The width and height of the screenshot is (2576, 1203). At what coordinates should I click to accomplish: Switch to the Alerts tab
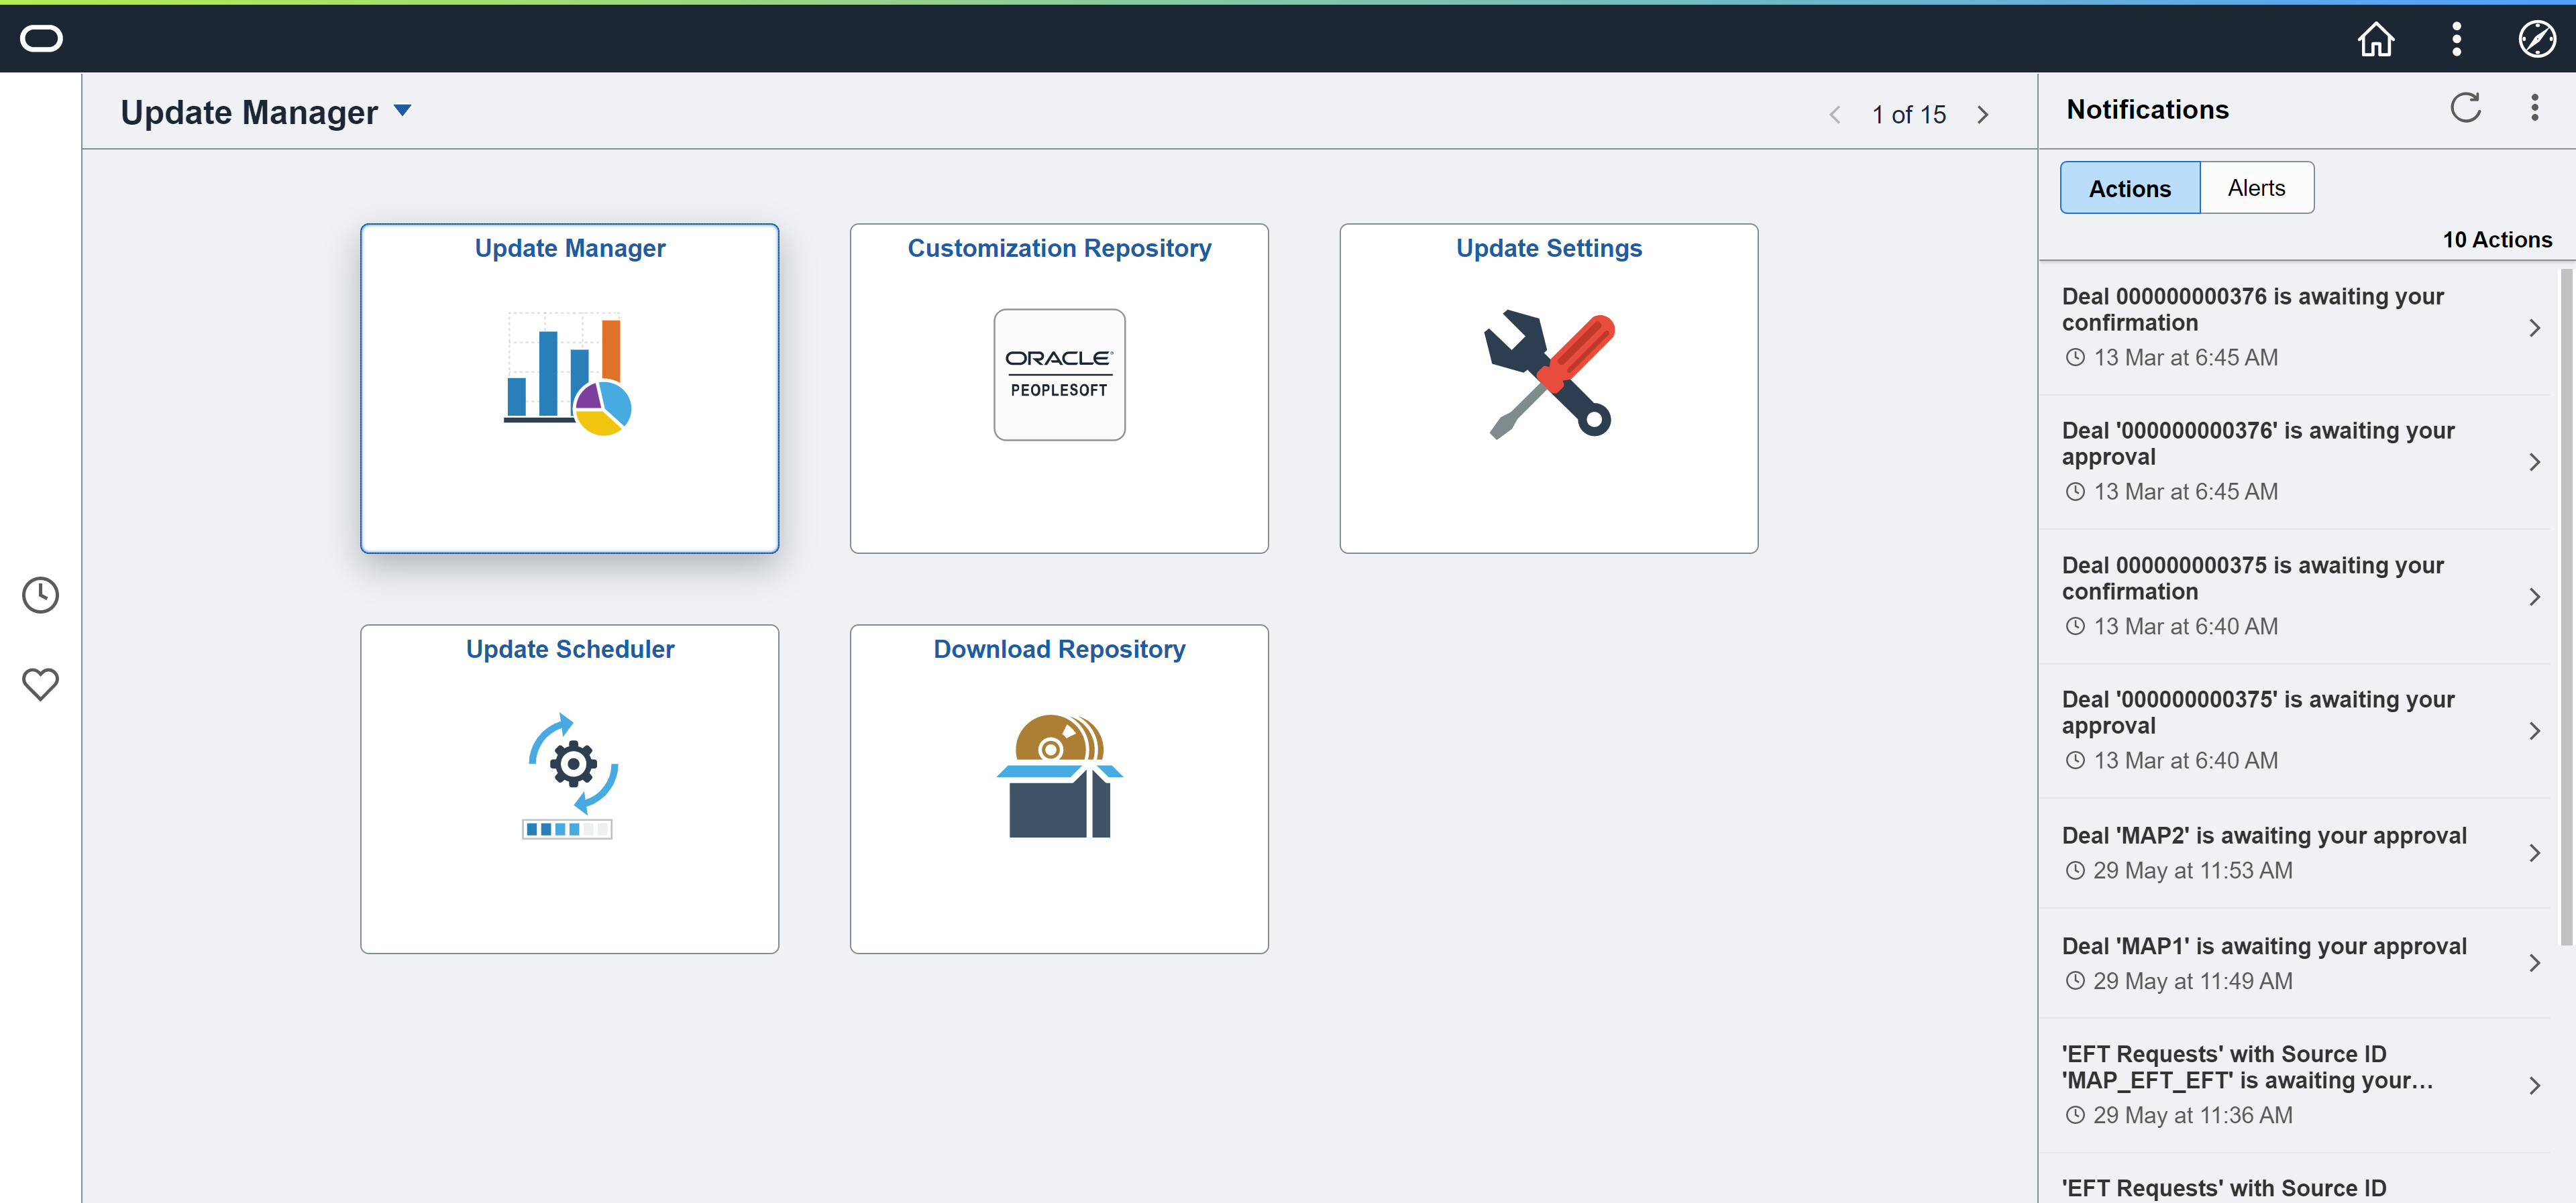point(2256,187)
